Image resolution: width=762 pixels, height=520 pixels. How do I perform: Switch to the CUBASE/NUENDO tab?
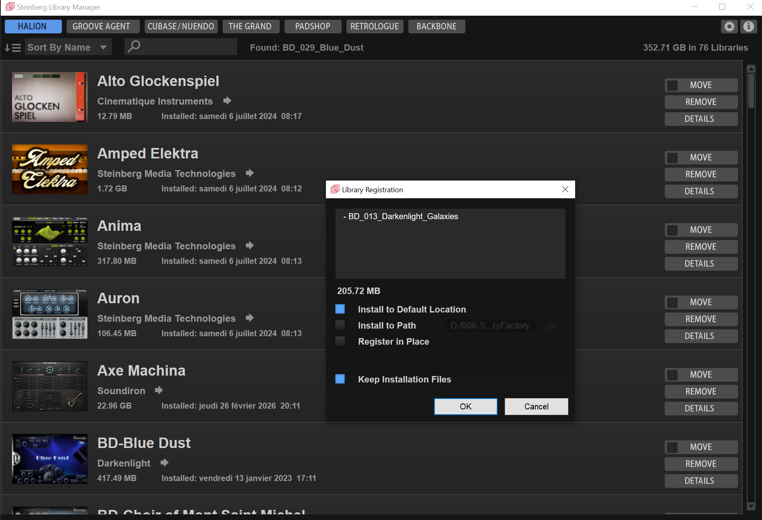181,27
